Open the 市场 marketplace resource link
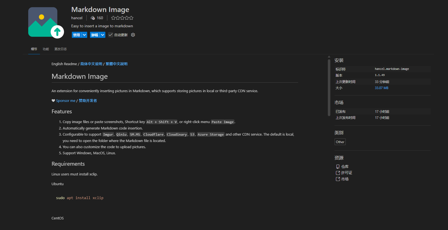This screenshot has width=448, height=230. (342, 179)
